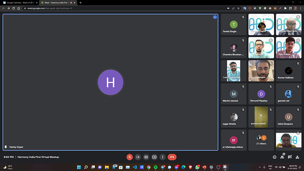304x171 pixels.
Task: Open File Explorer from the taskbar
Action: coord(107,167)
